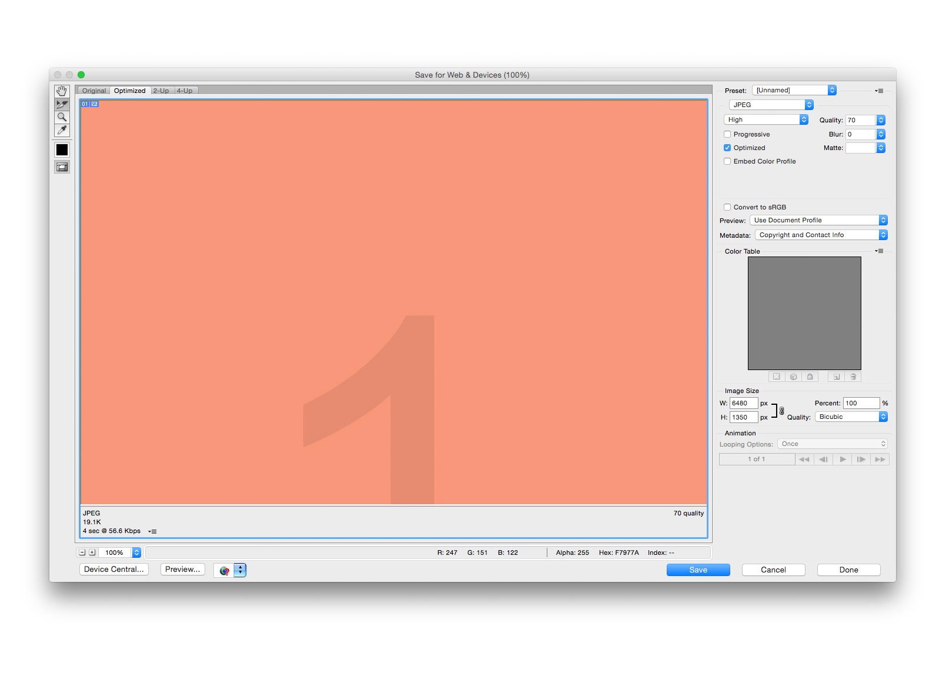
Task: Select the Slice Select tool
Action: [x=62, y=104]
